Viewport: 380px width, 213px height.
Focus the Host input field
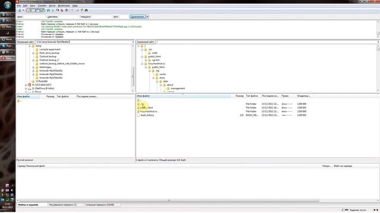(34, 17)
